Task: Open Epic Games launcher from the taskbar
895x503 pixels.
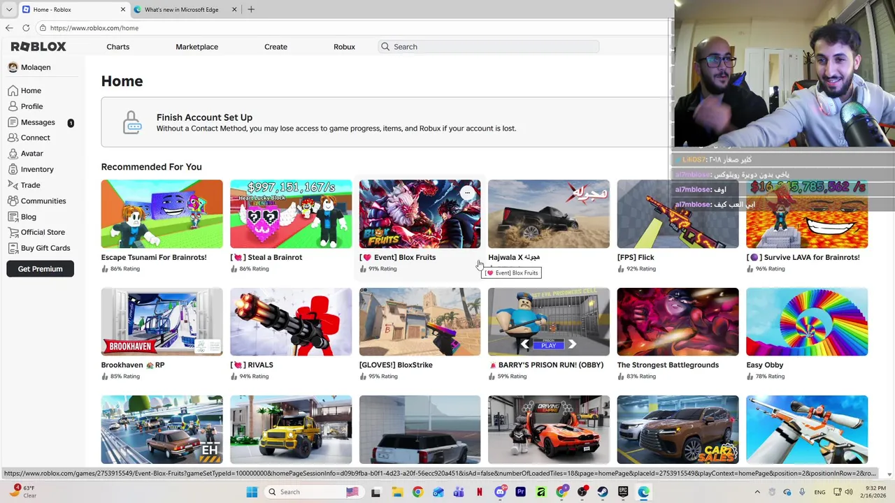Action: tap(623, 492)
